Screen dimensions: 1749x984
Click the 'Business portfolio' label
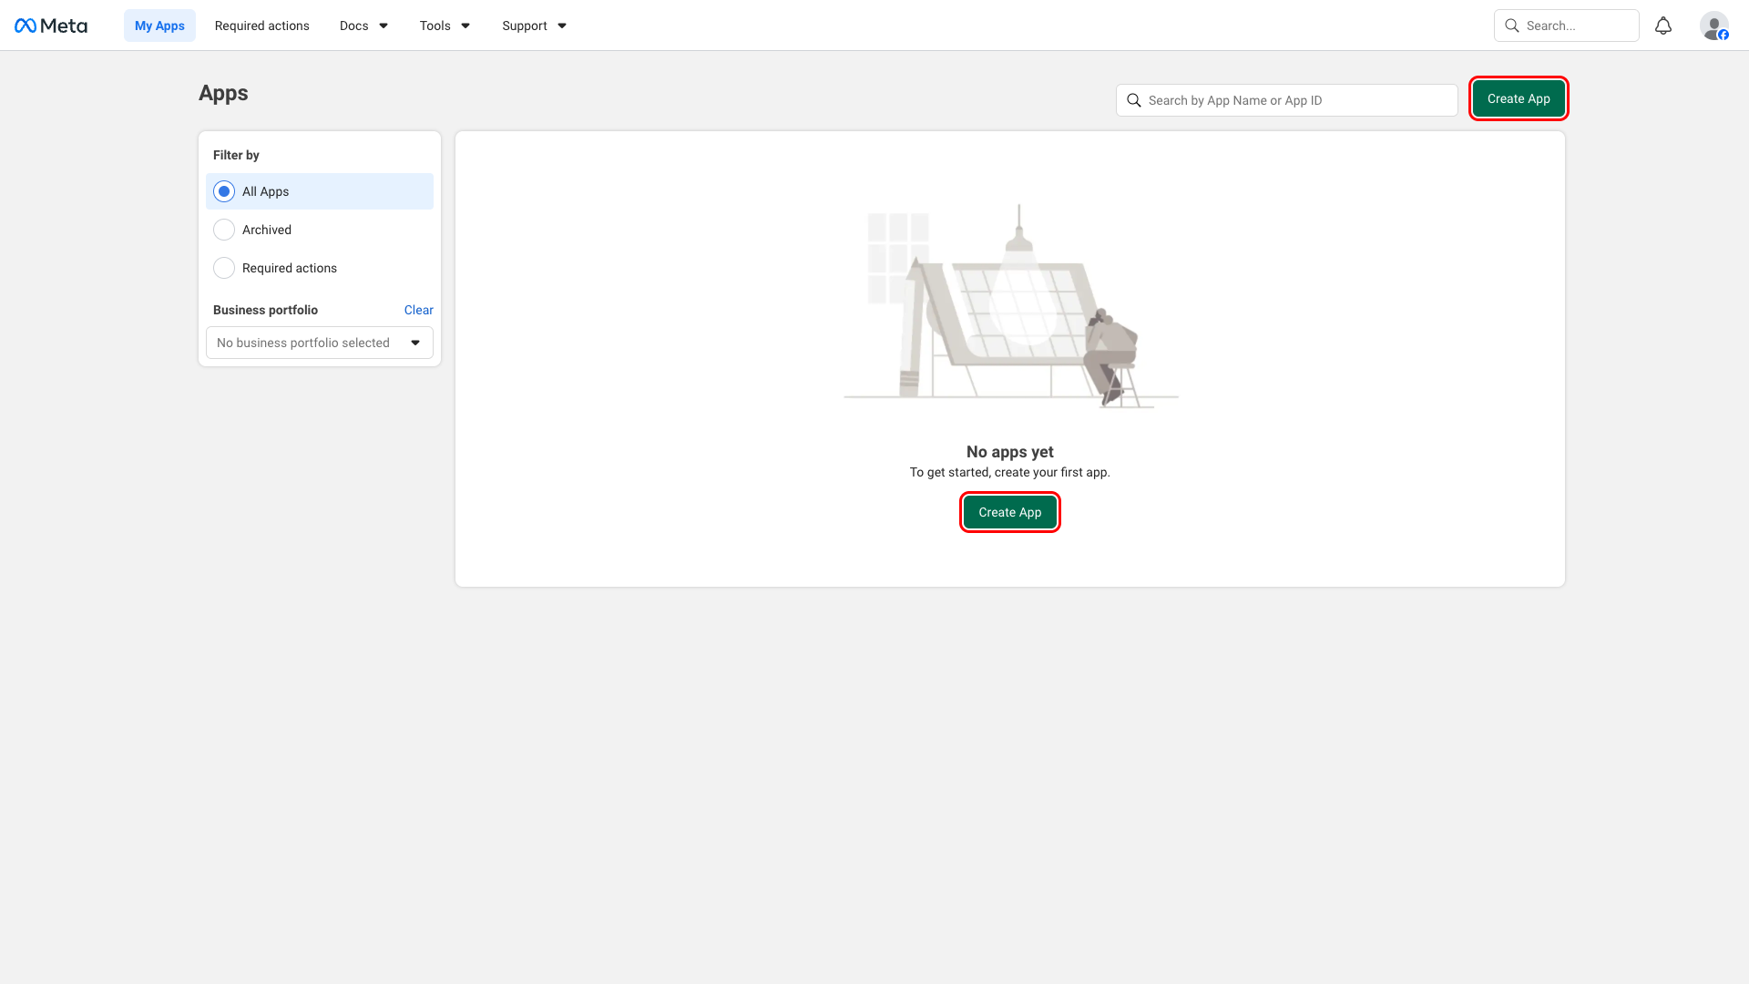pyautogui.click(x=265, y=310)
